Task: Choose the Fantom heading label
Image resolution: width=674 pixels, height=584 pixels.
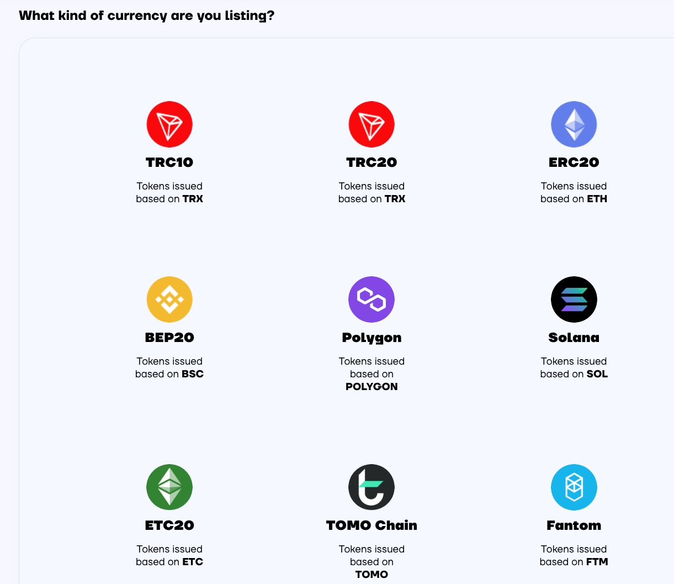Action: coord(574,525)
